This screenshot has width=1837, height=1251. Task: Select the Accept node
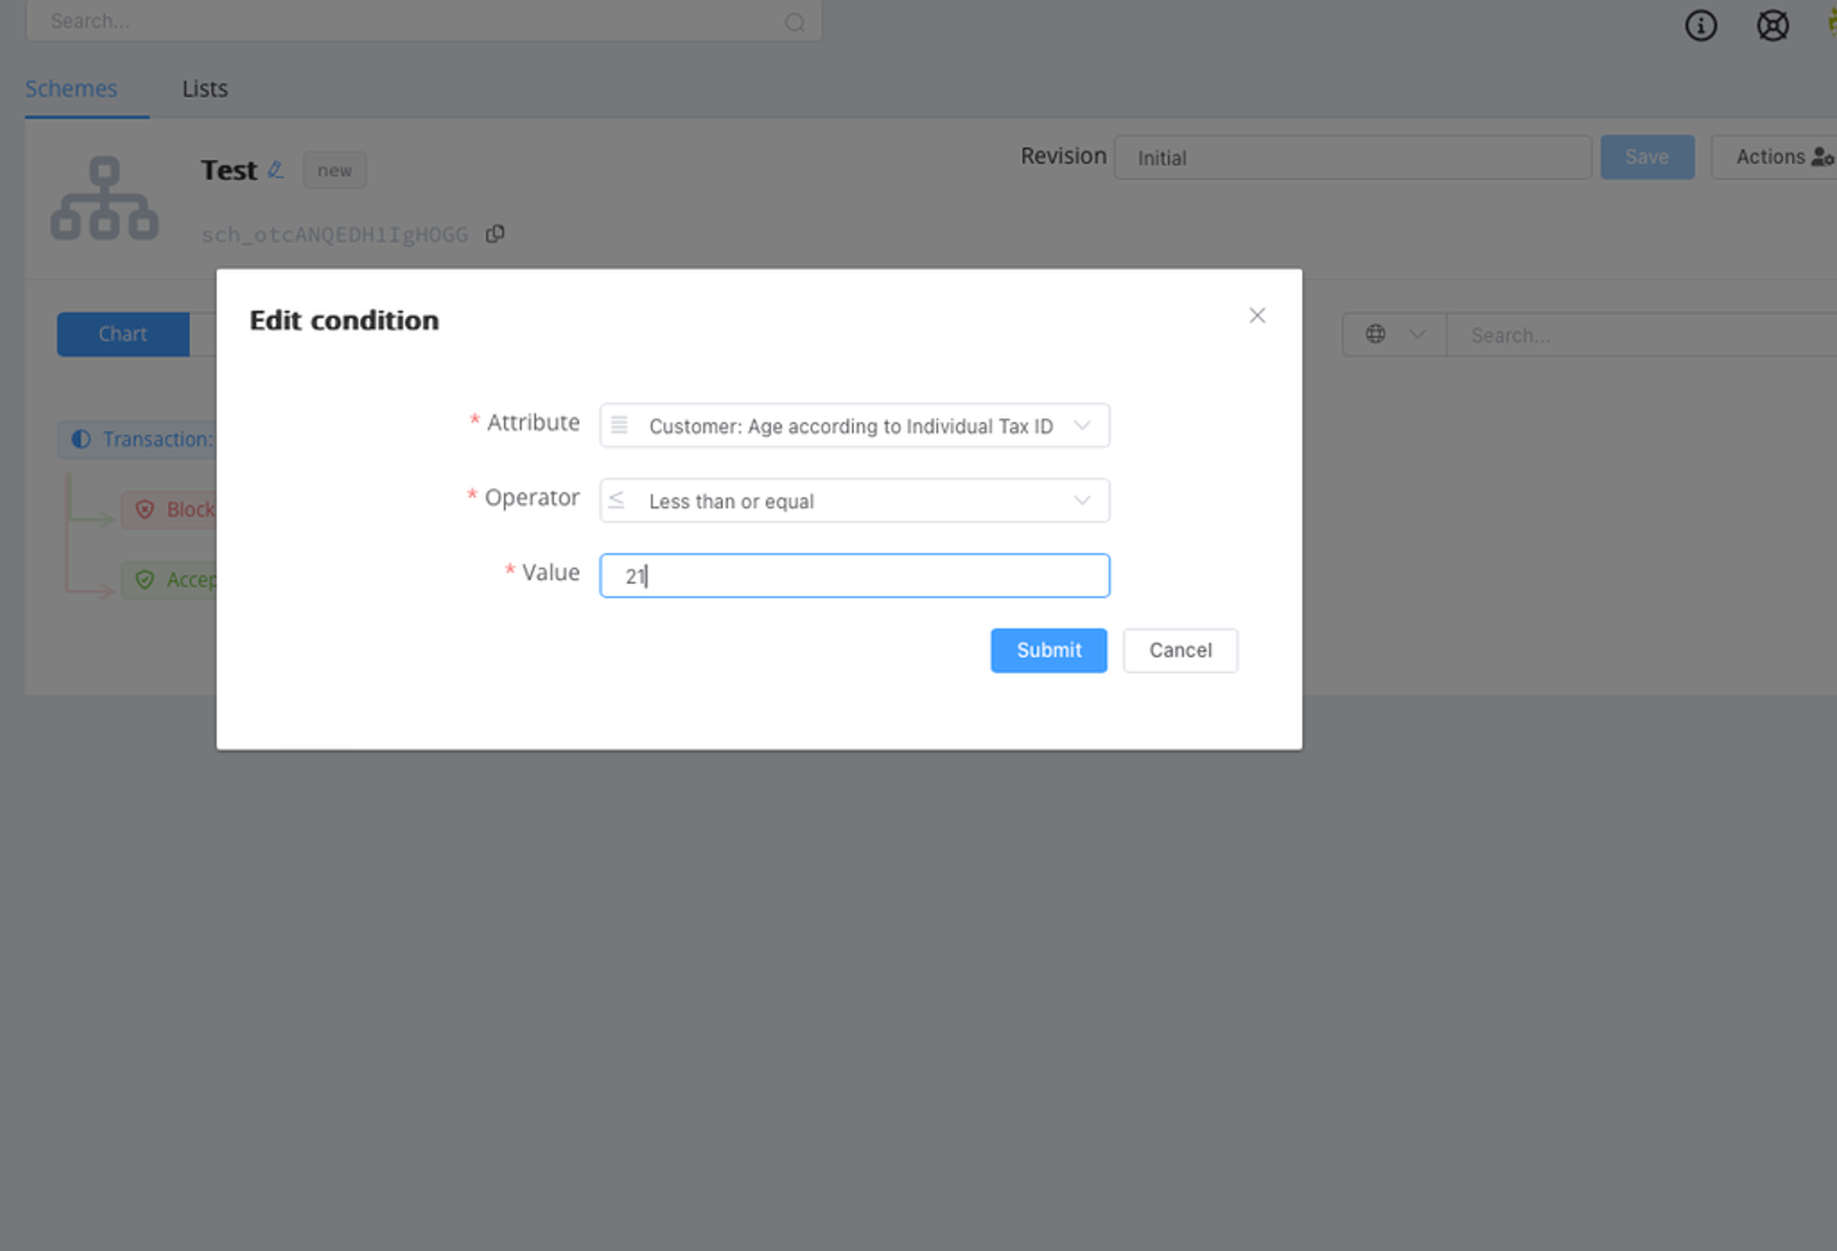coord(169,580)
